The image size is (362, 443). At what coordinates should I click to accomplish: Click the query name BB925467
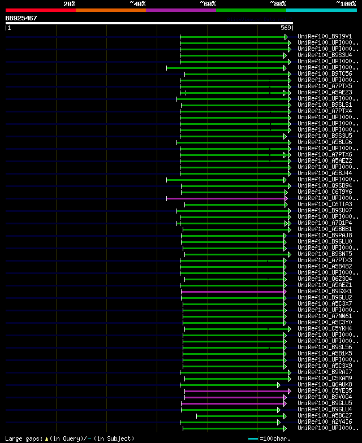tap(21, 18)
